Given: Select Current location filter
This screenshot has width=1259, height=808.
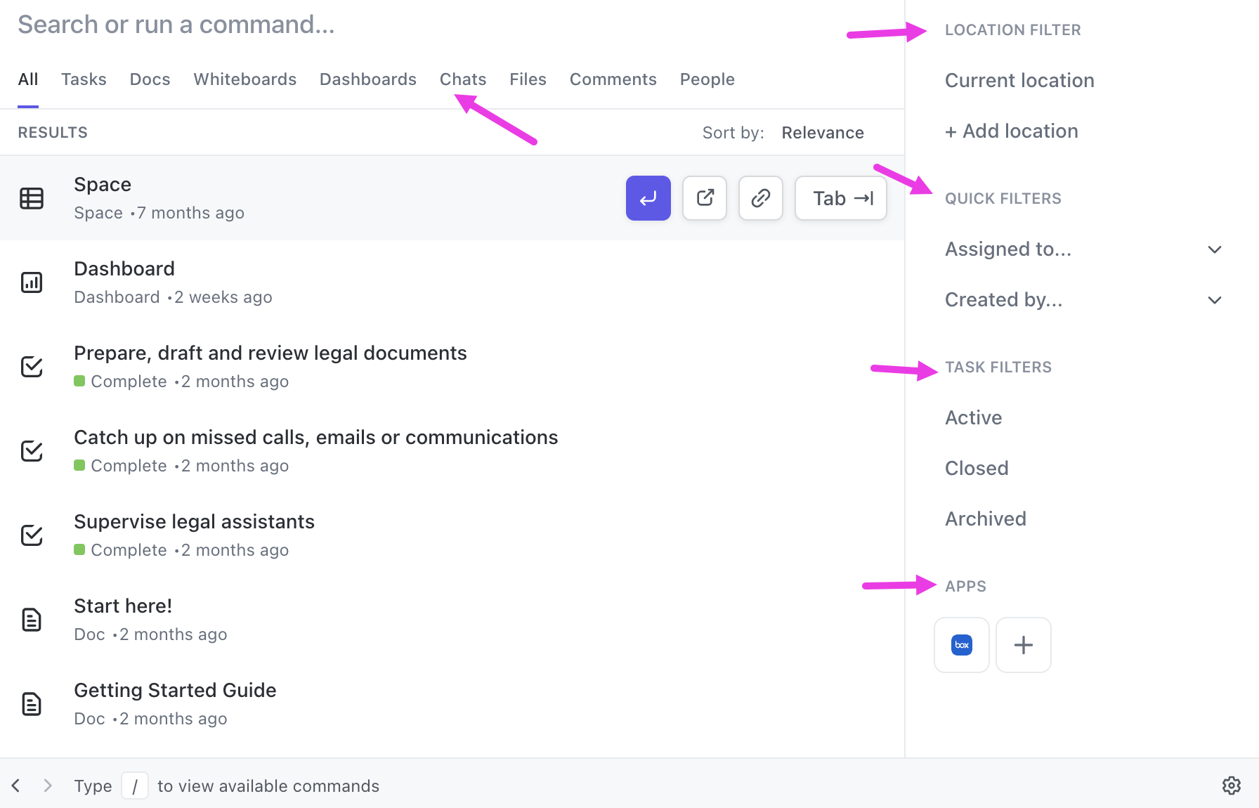Looking at the screenshot, I should 1019,80.
